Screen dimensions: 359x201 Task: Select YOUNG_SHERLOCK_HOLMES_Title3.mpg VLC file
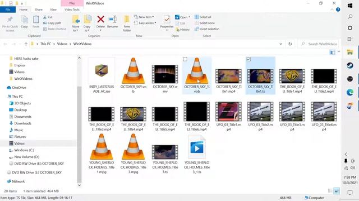pos(133,154)
